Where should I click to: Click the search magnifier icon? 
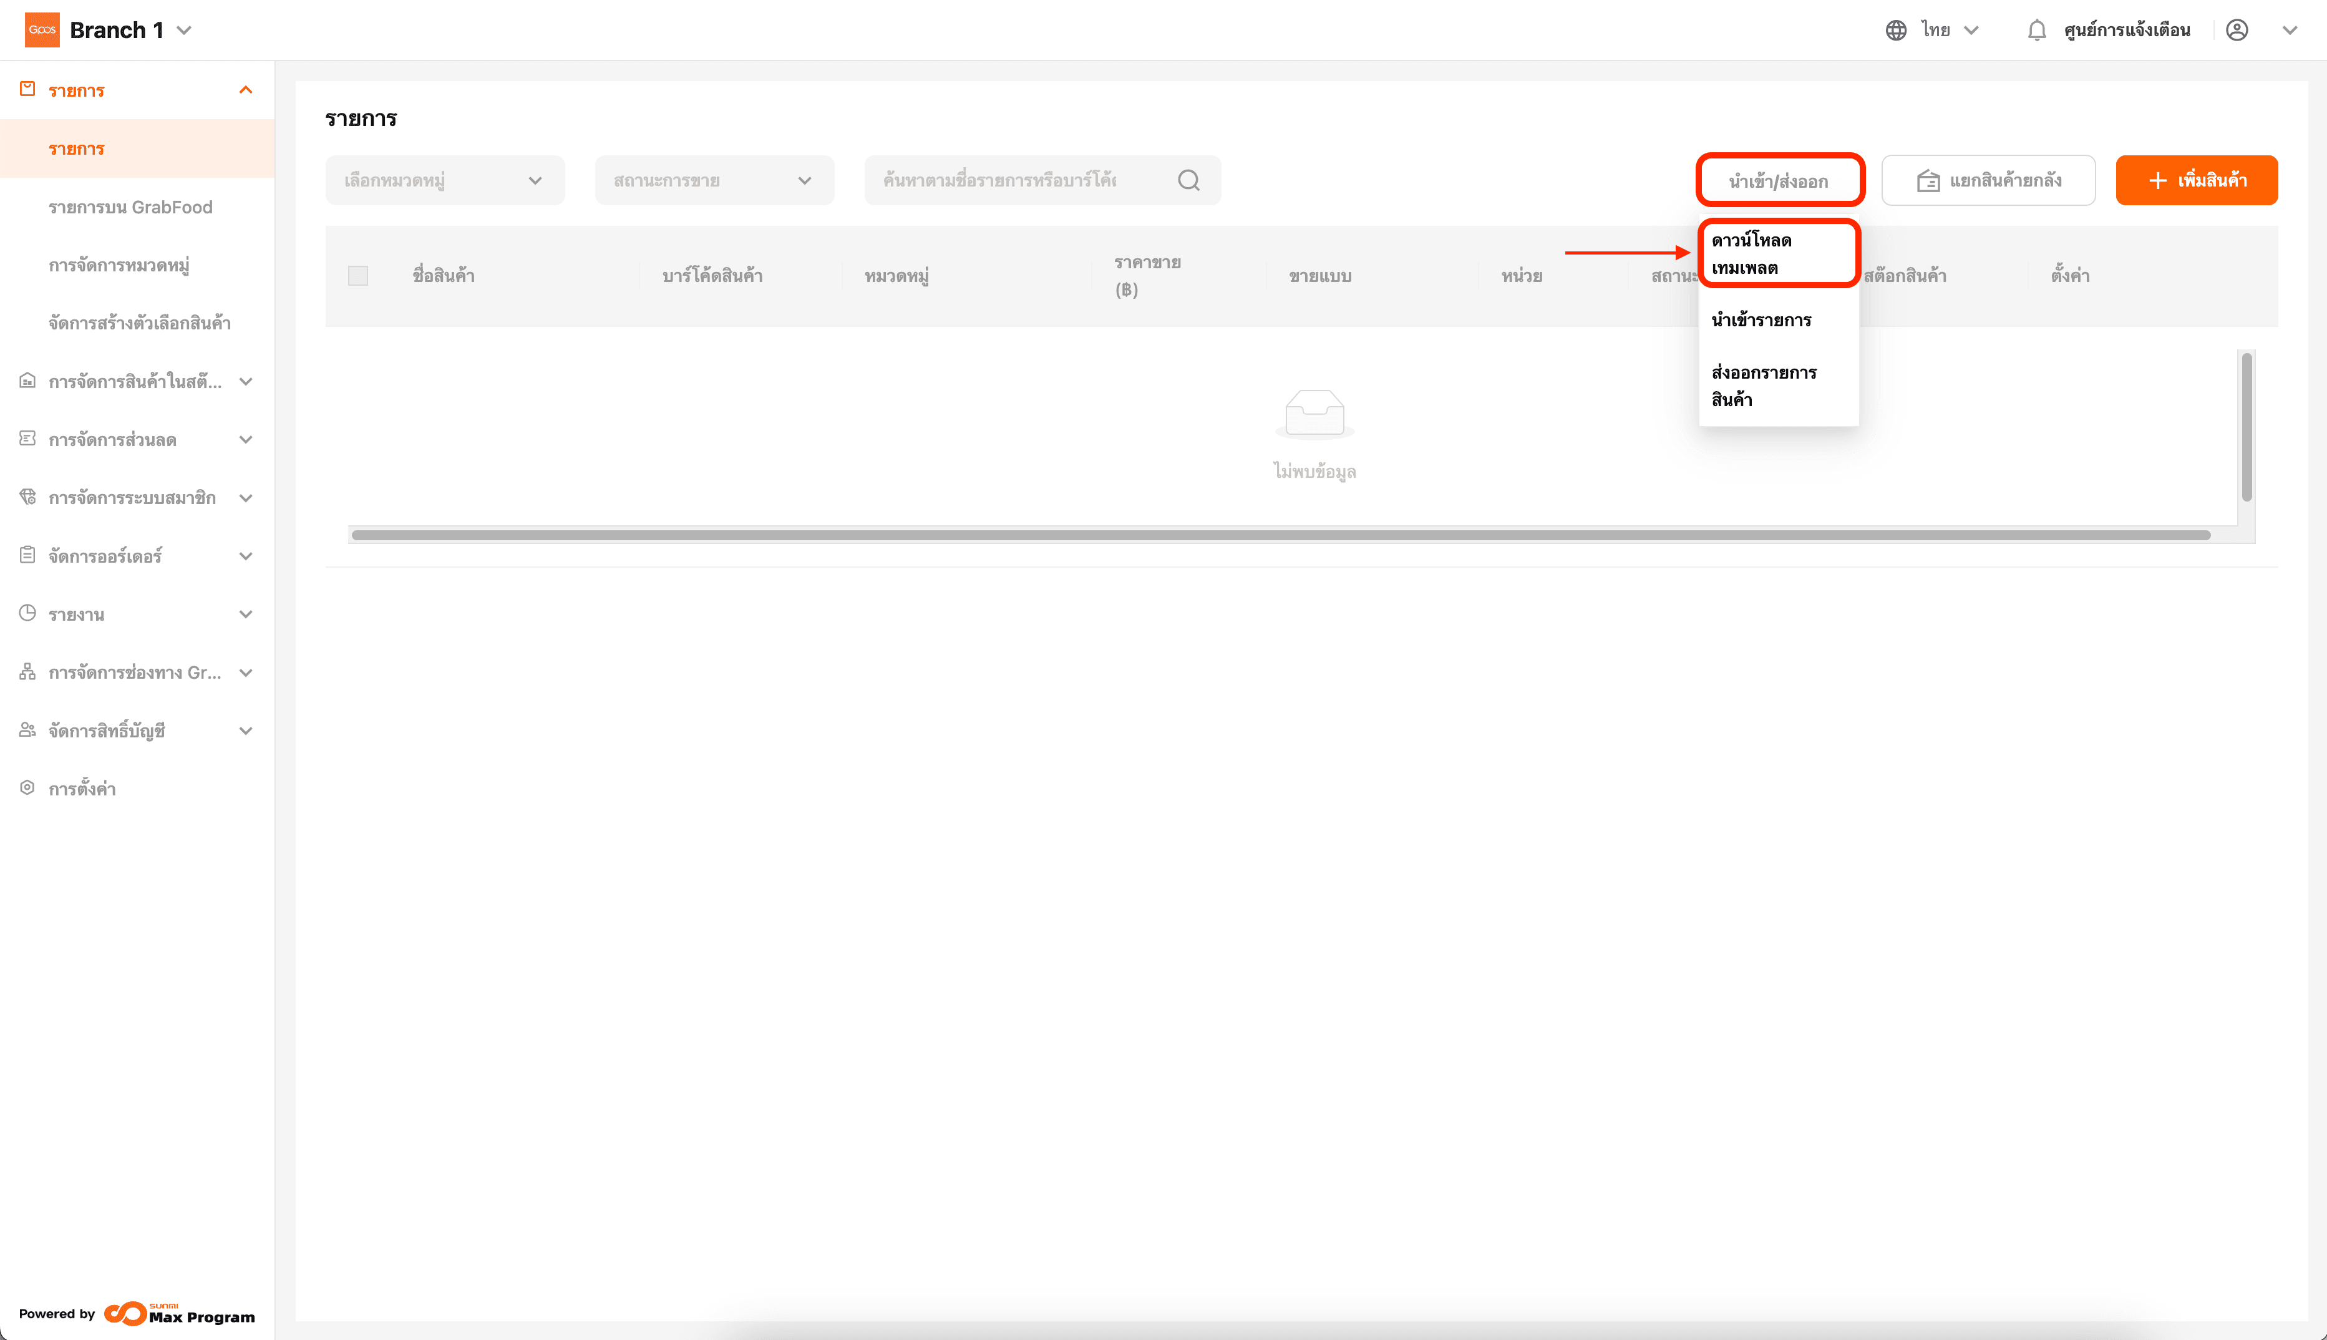1188,180
